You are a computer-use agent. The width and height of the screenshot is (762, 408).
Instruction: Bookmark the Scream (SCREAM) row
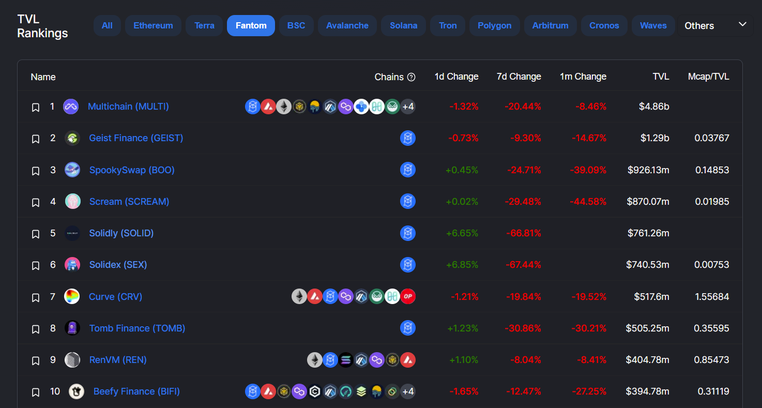[x=36, y=202]
